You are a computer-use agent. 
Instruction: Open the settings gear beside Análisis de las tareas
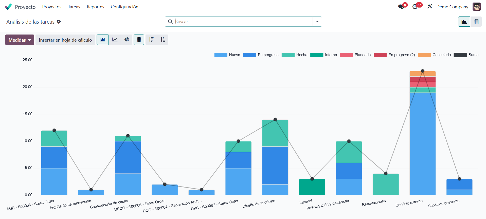59,22
